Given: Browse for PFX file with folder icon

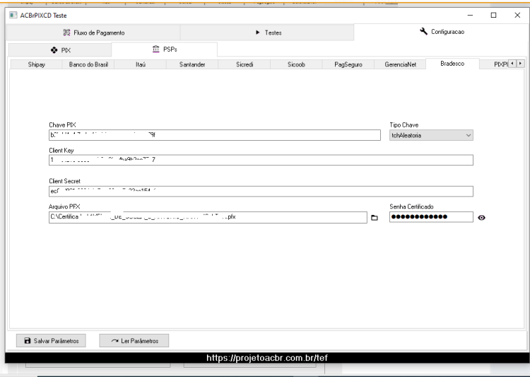Looking at the screenshot, I should click(x=375, y=218).
